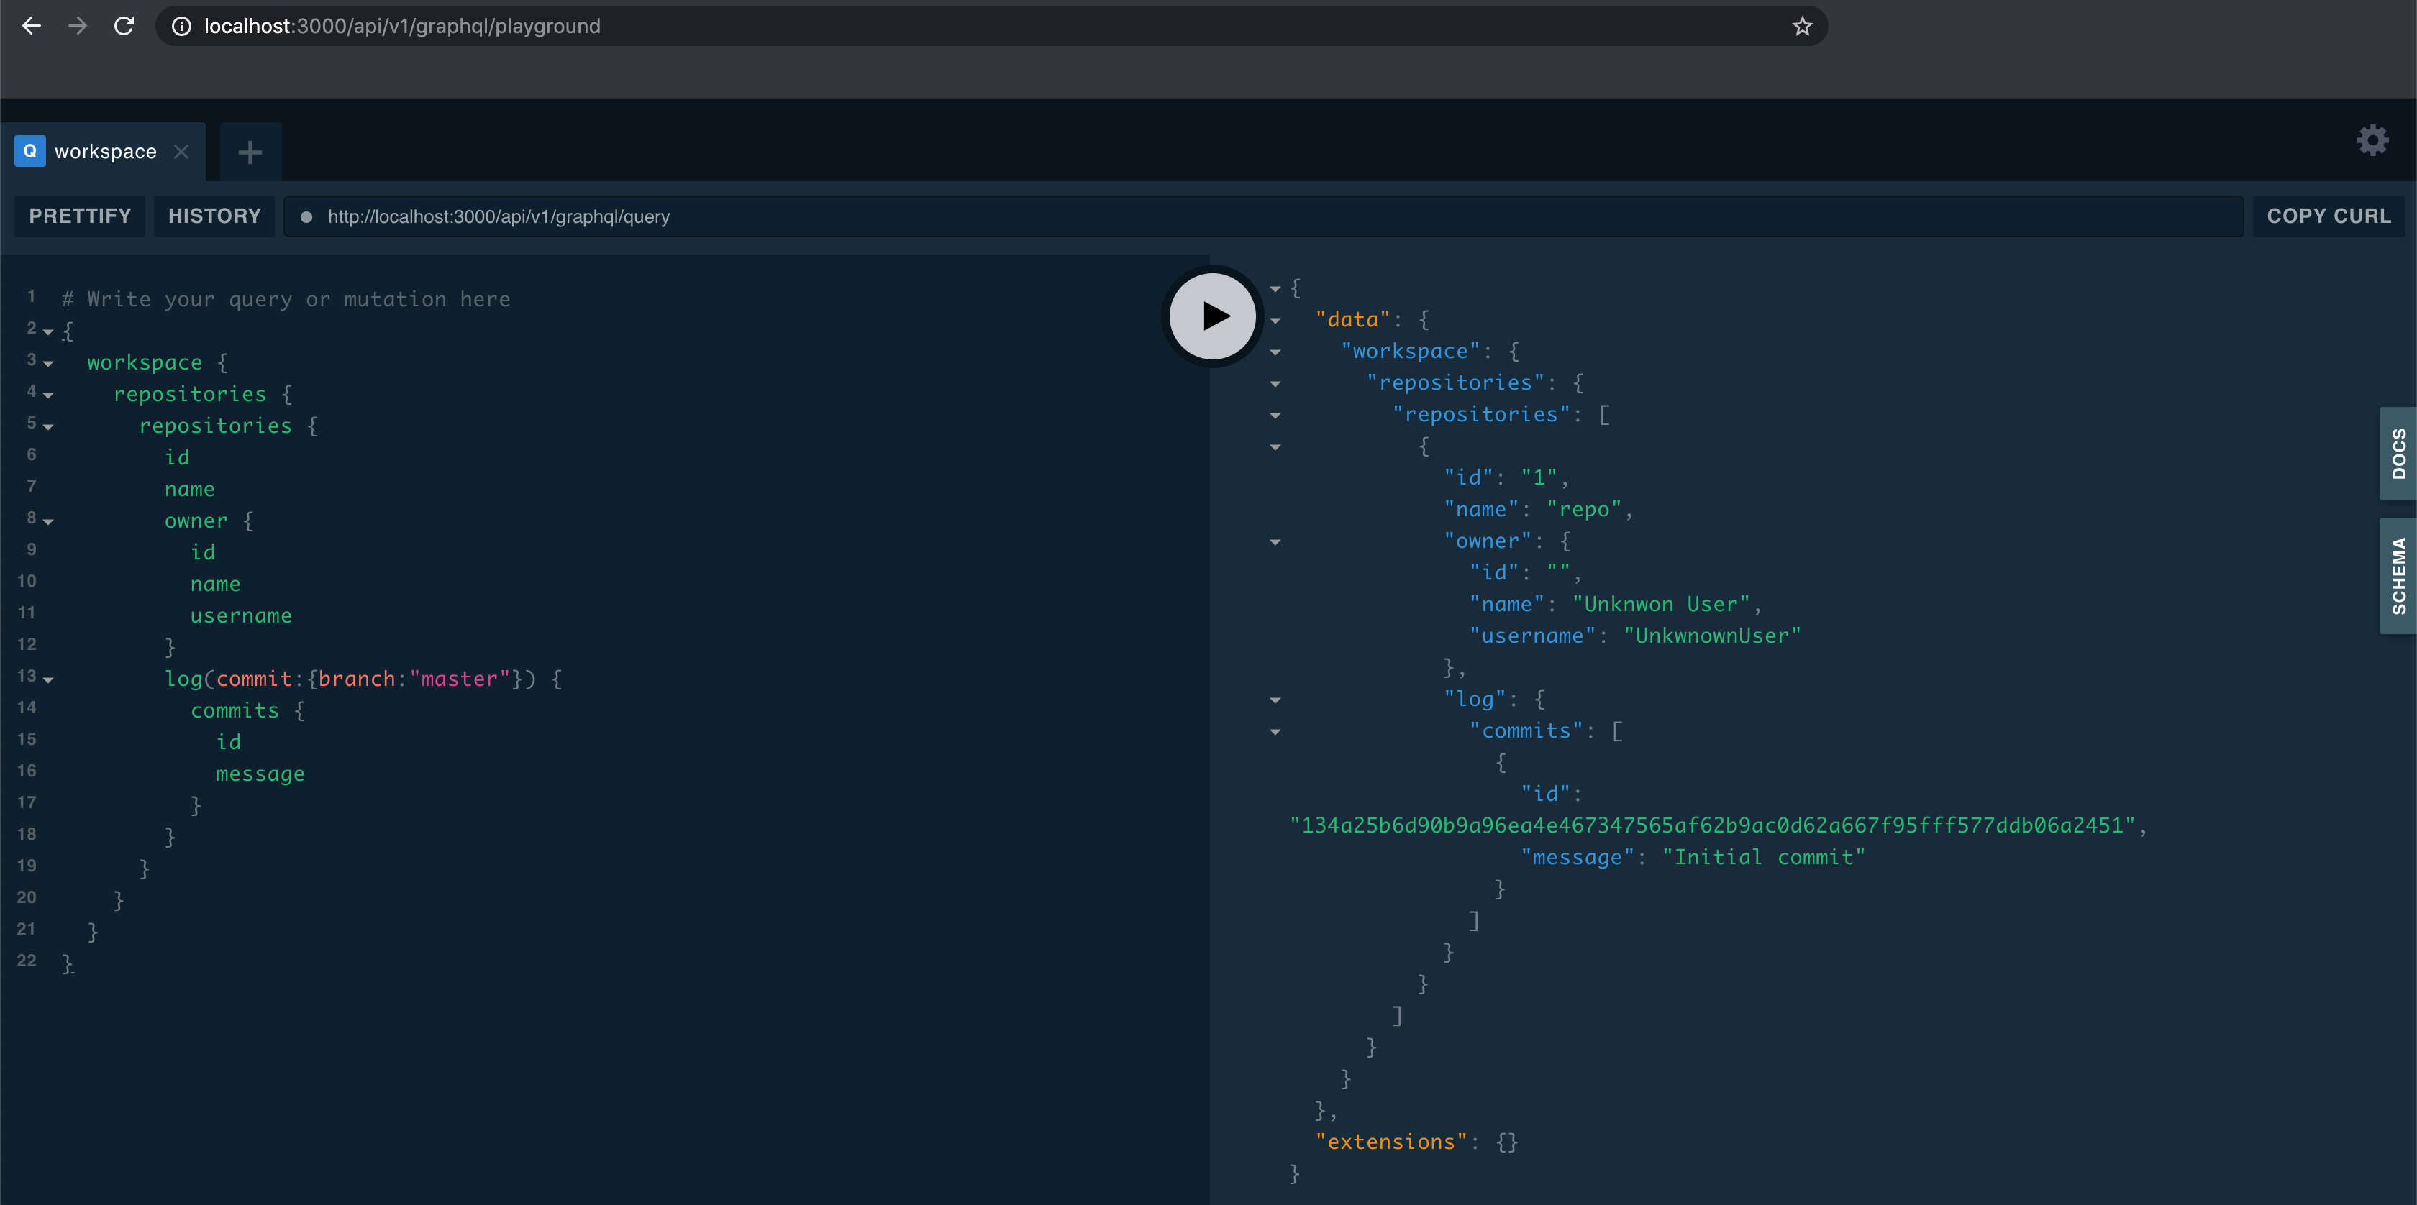Open the playground settings gear
Screen dimensions: 2417x1205
pos(2372,141)
